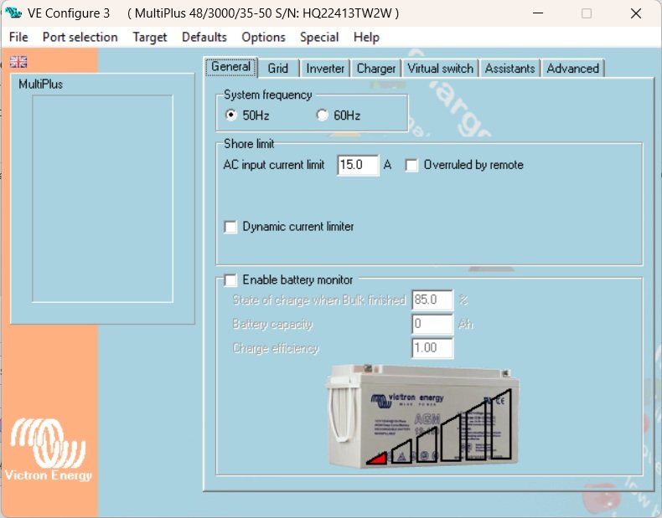Open the Virtual switch tab
Viewport: 662px width, 518px height.
(440, 69)
